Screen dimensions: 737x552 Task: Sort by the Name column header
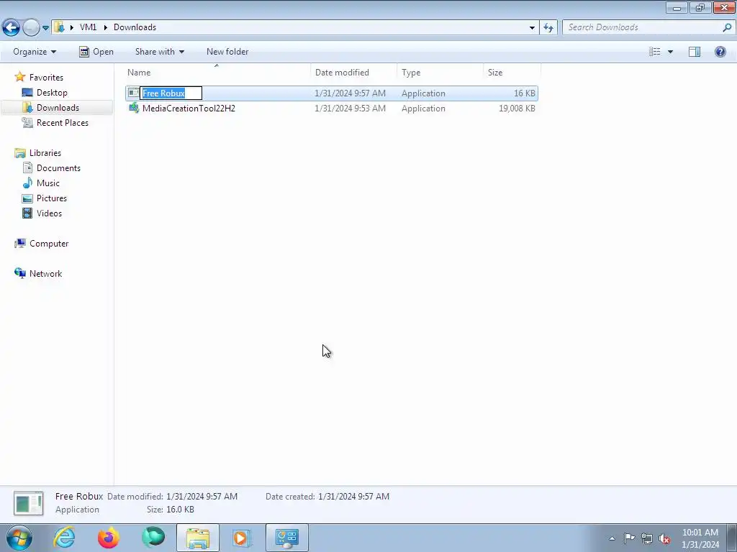click(x=218, y=73)
